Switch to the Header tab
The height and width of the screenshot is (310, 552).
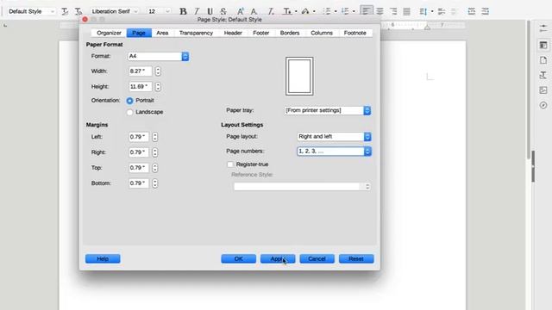233,33
